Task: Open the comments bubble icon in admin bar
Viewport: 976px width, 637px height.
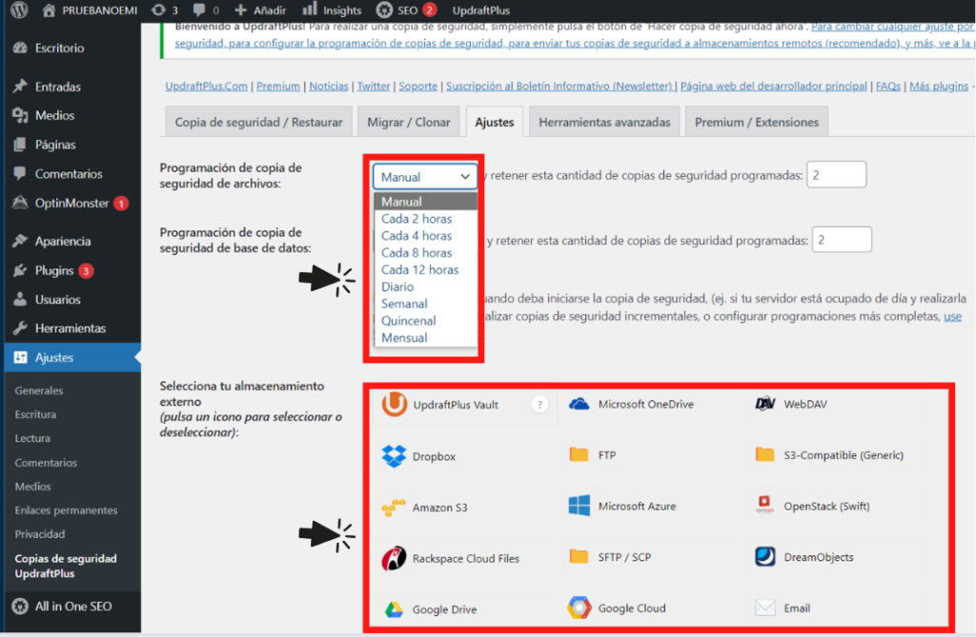Action: tap(199, 10)
